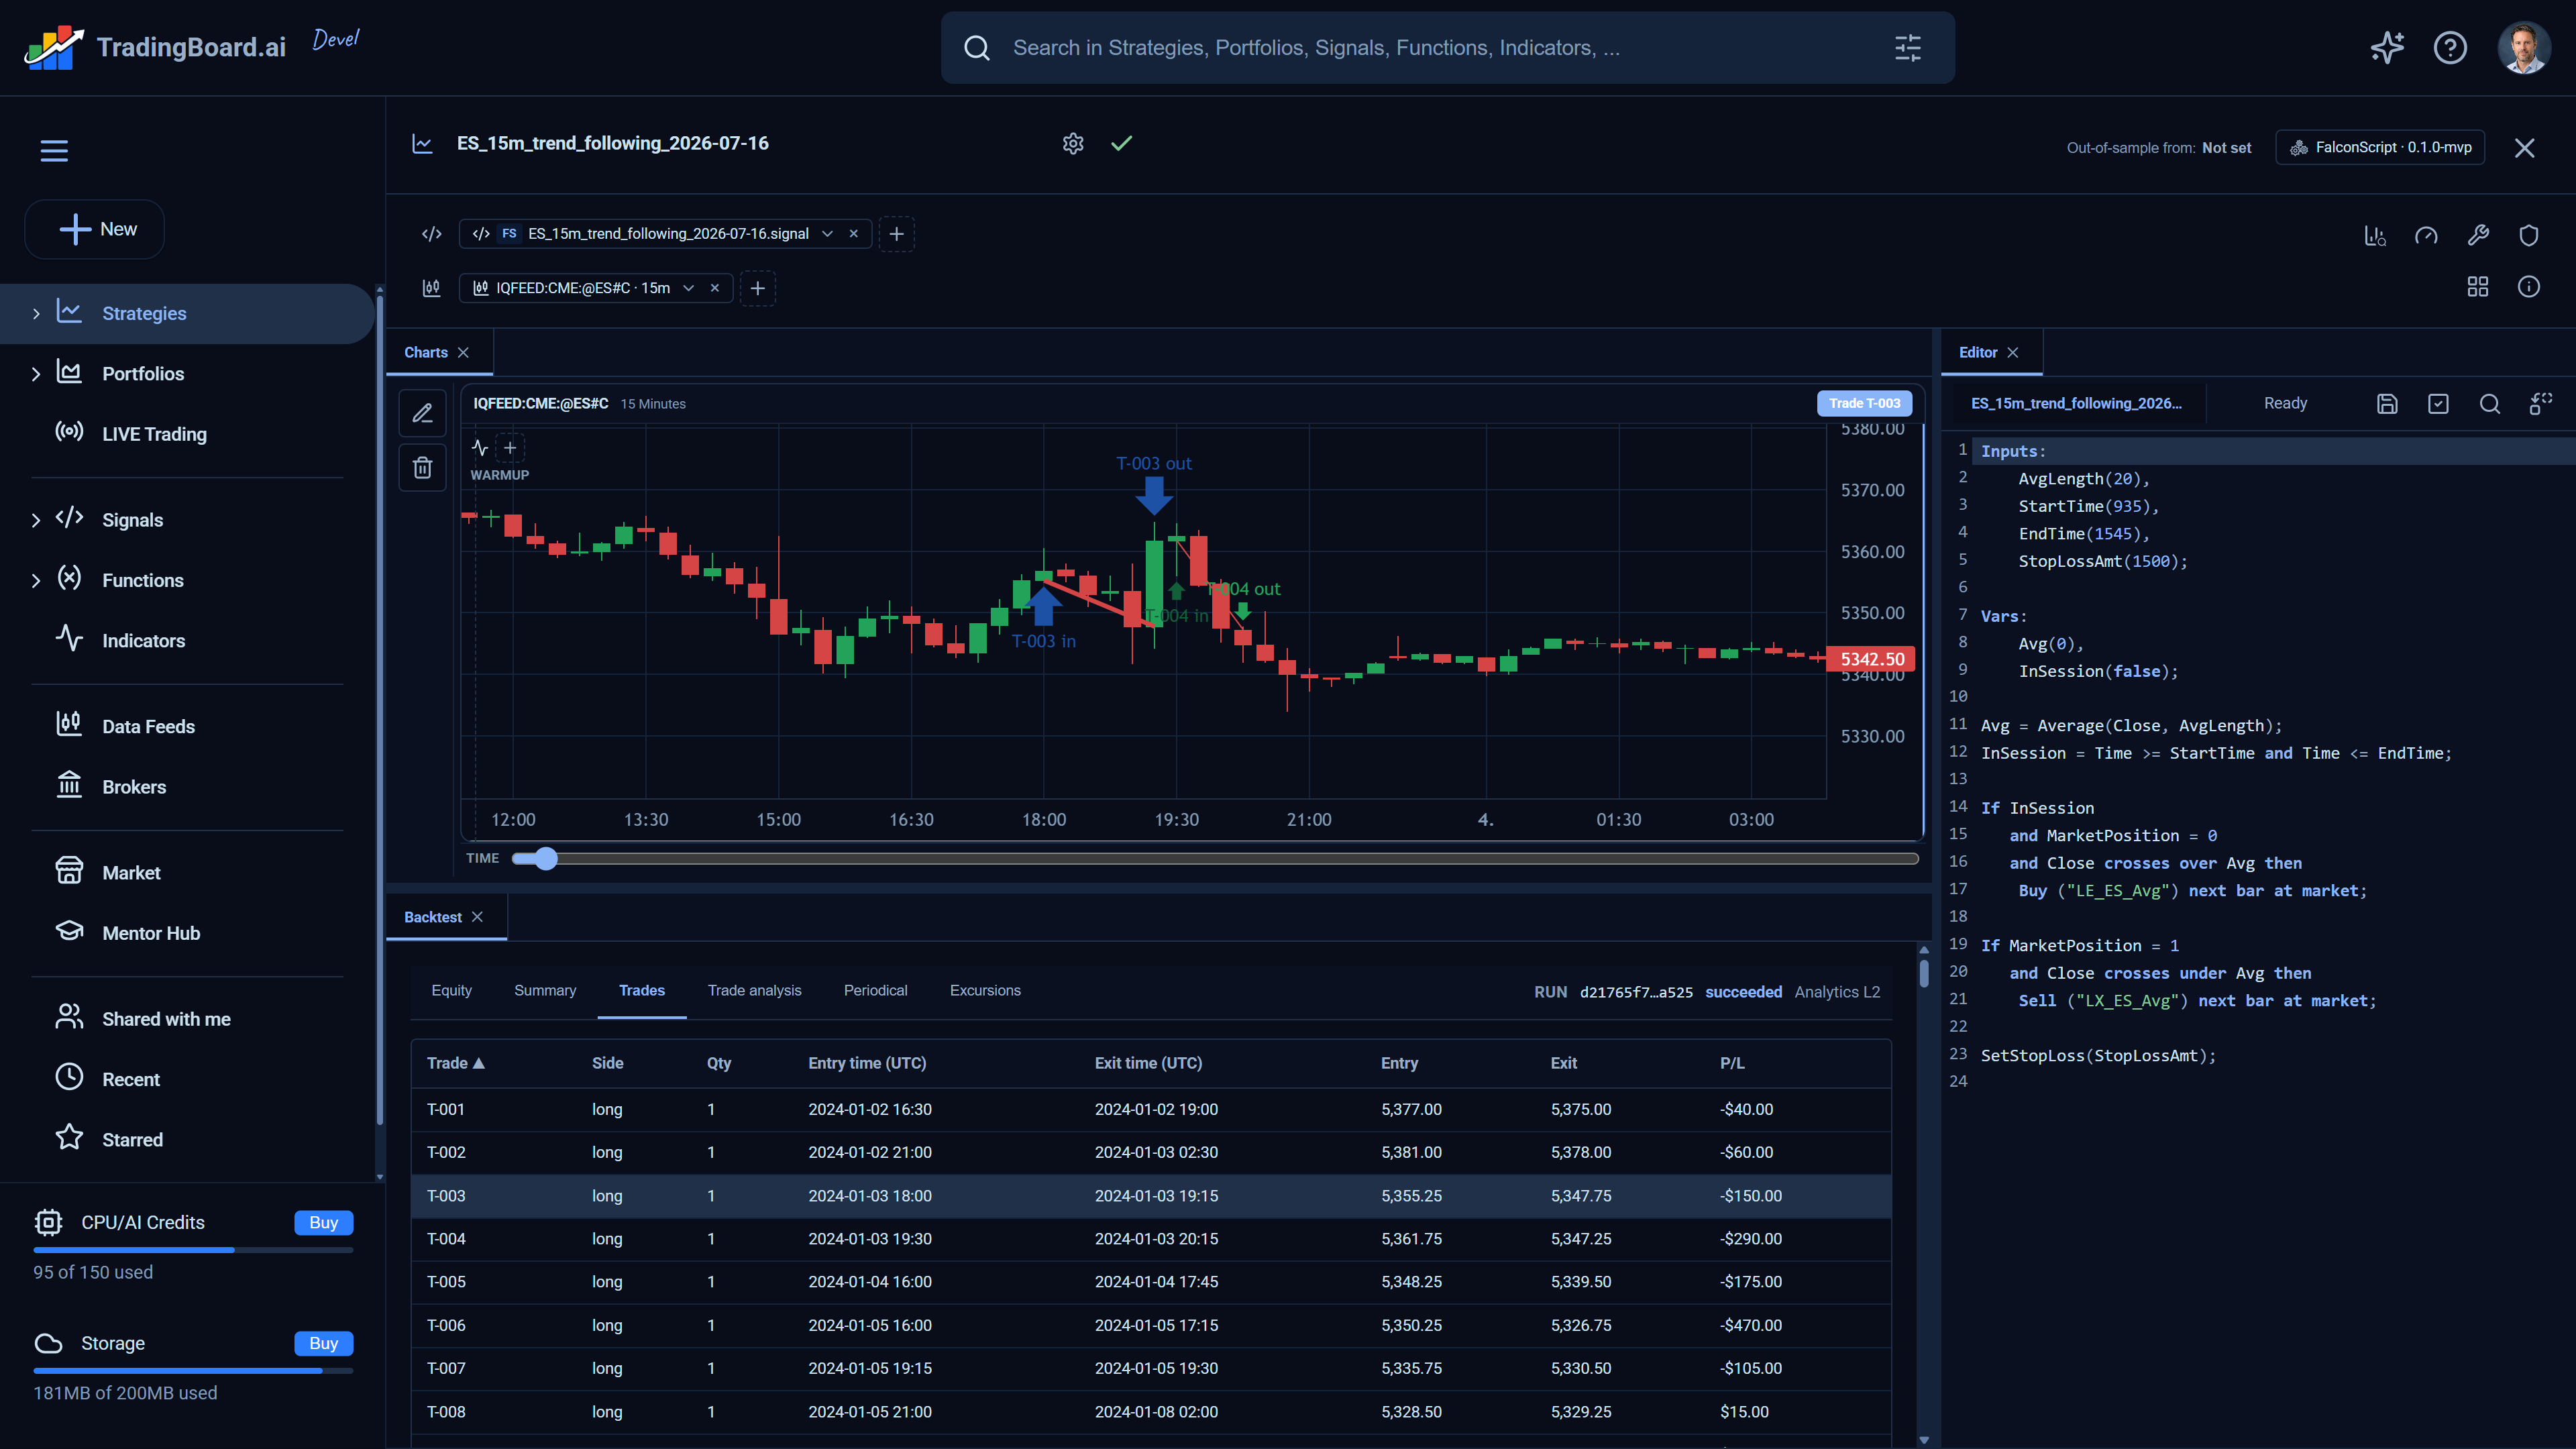
Task: Open the help question mark icon
Action: (2450, 47)
